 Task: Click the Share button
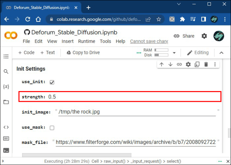tap(184, 36)
